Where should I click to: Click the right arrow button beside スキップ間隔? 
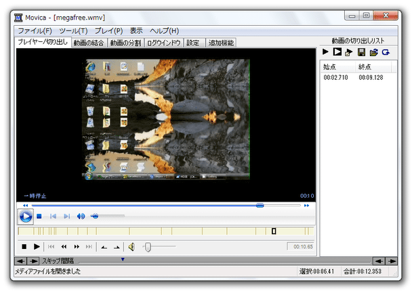(x=33, y=261)
